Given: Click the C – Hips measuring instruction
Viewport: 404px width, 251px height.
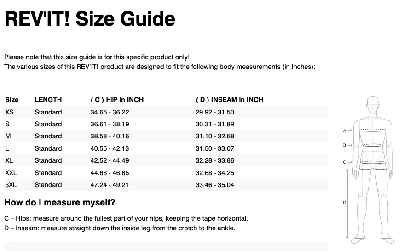Looking at the screenshot, I should pyautogui.click(x=126, y=218).
